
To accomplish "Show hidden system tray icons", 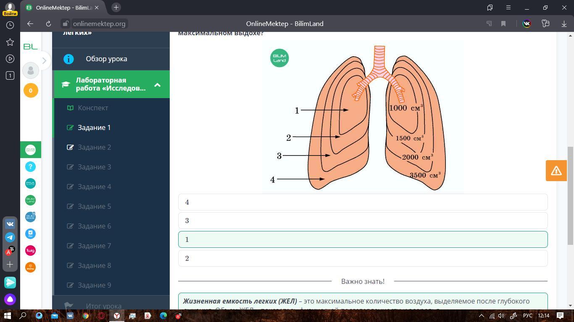I will 482,316.
